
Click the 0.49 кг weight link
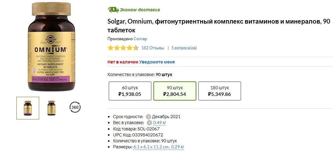(x=159, y=123)
